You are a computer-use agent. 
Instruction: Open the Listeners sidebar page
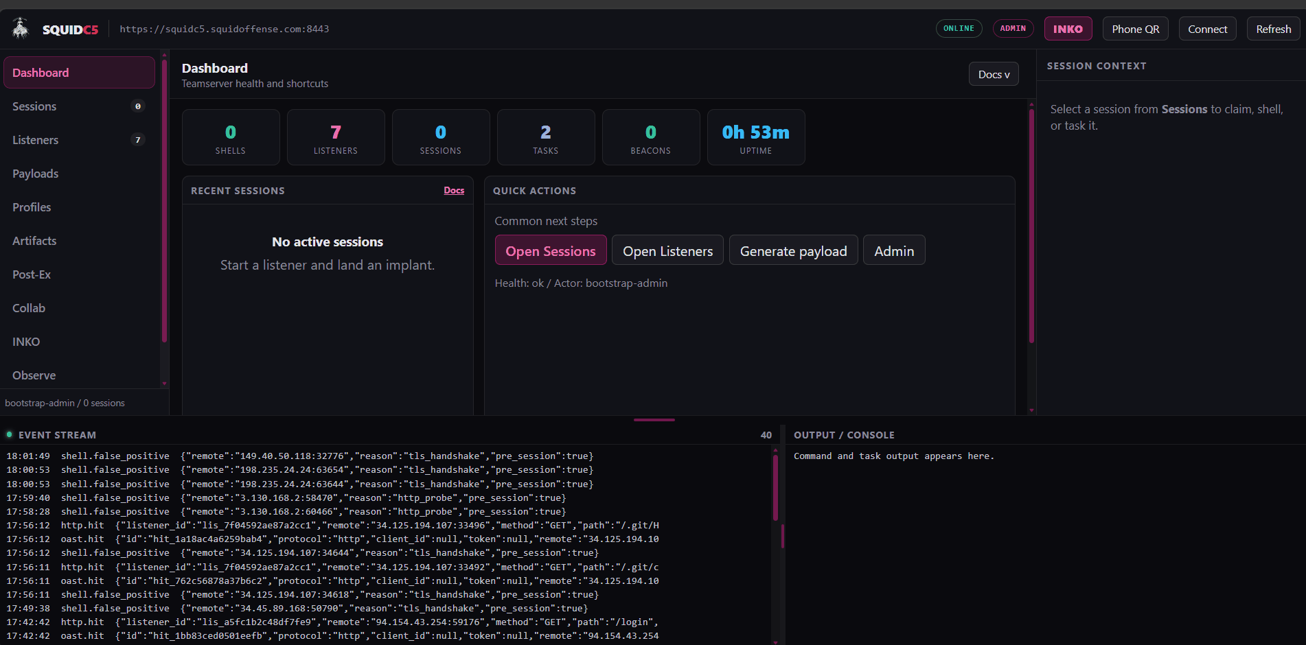[79, 140]
